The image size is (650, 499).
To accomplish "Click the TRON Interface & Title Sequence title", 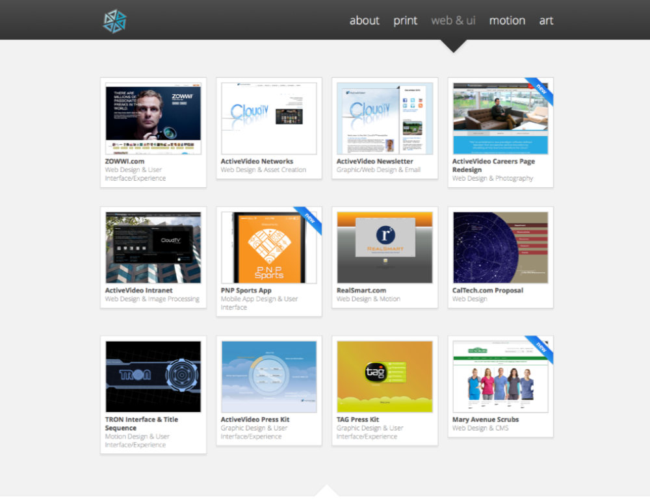I will click(142, 424).
